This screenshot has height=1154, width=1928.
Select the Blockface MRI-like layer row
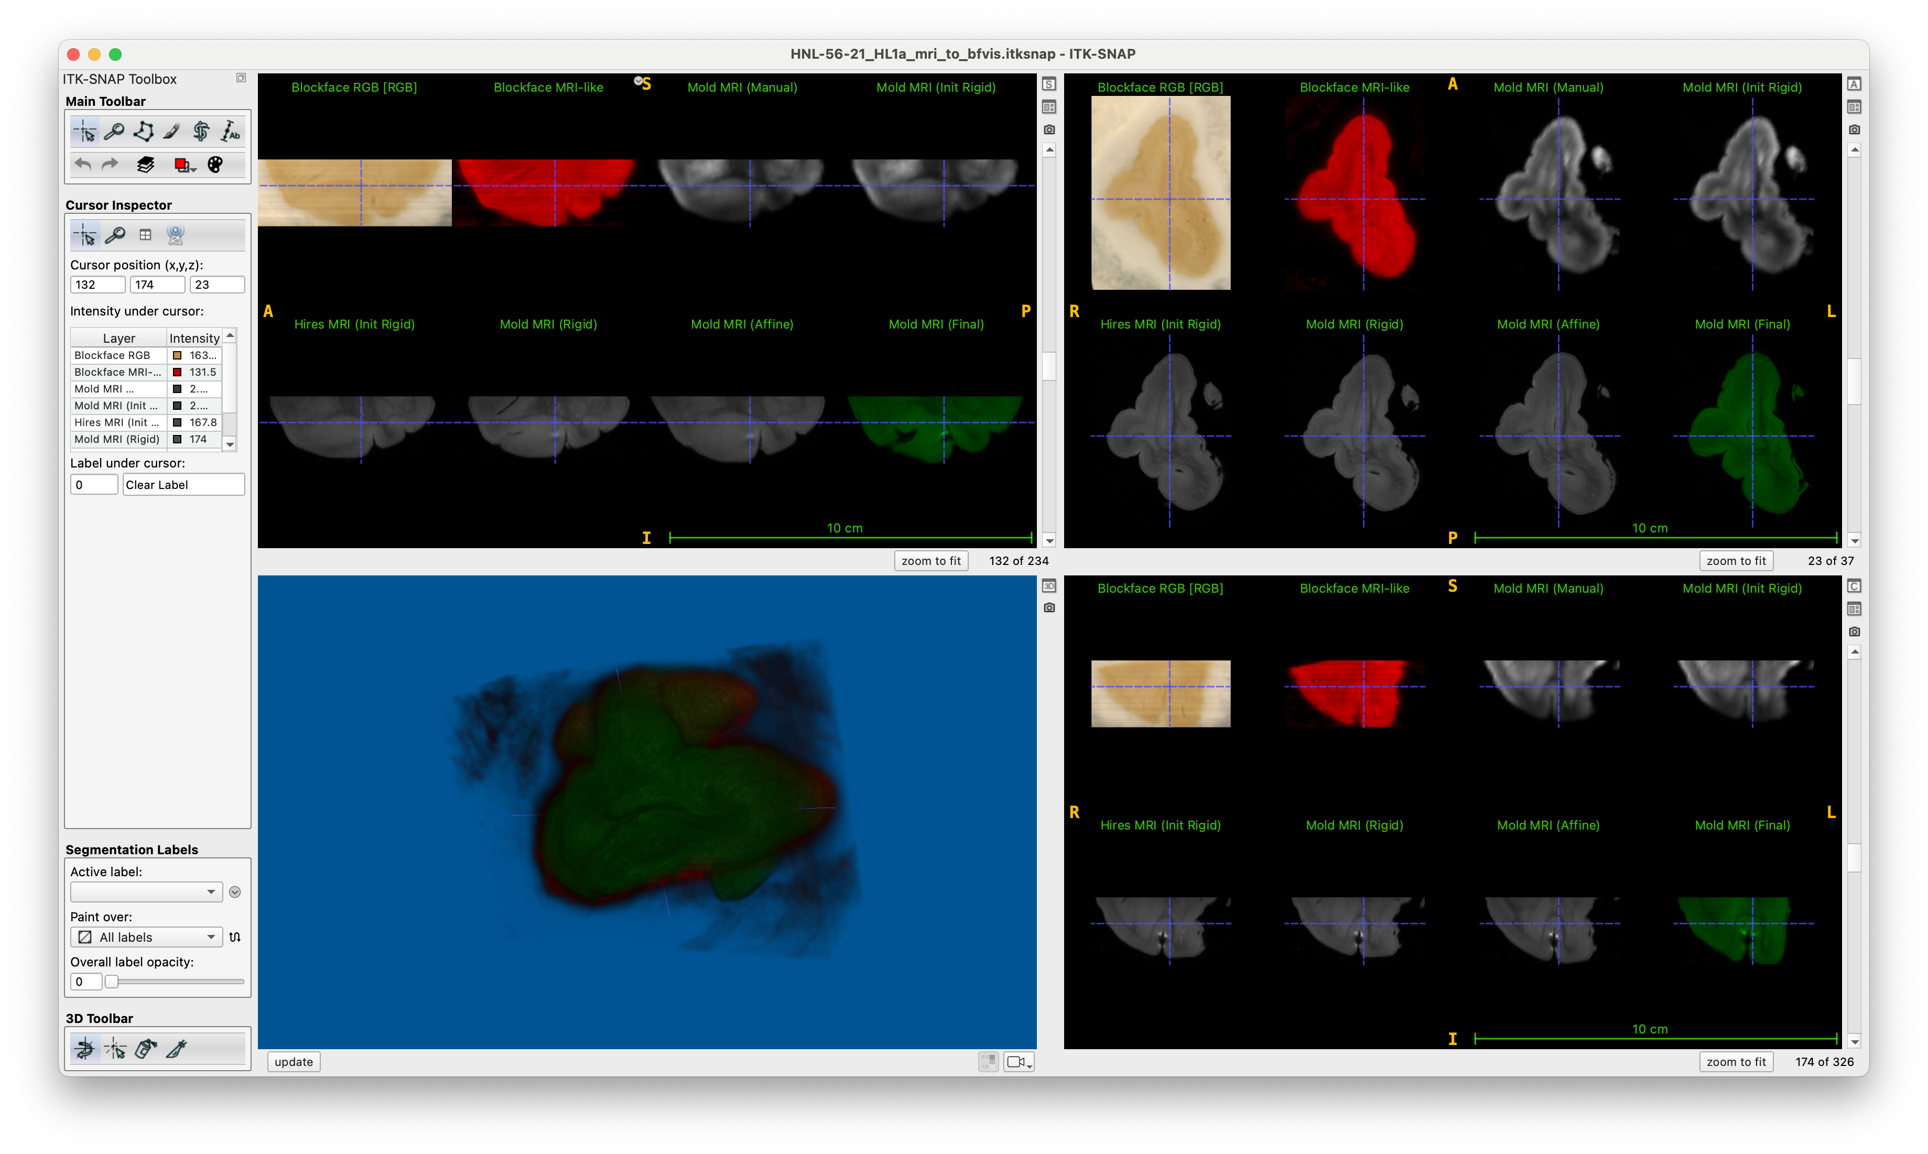(x=146, y=373)
